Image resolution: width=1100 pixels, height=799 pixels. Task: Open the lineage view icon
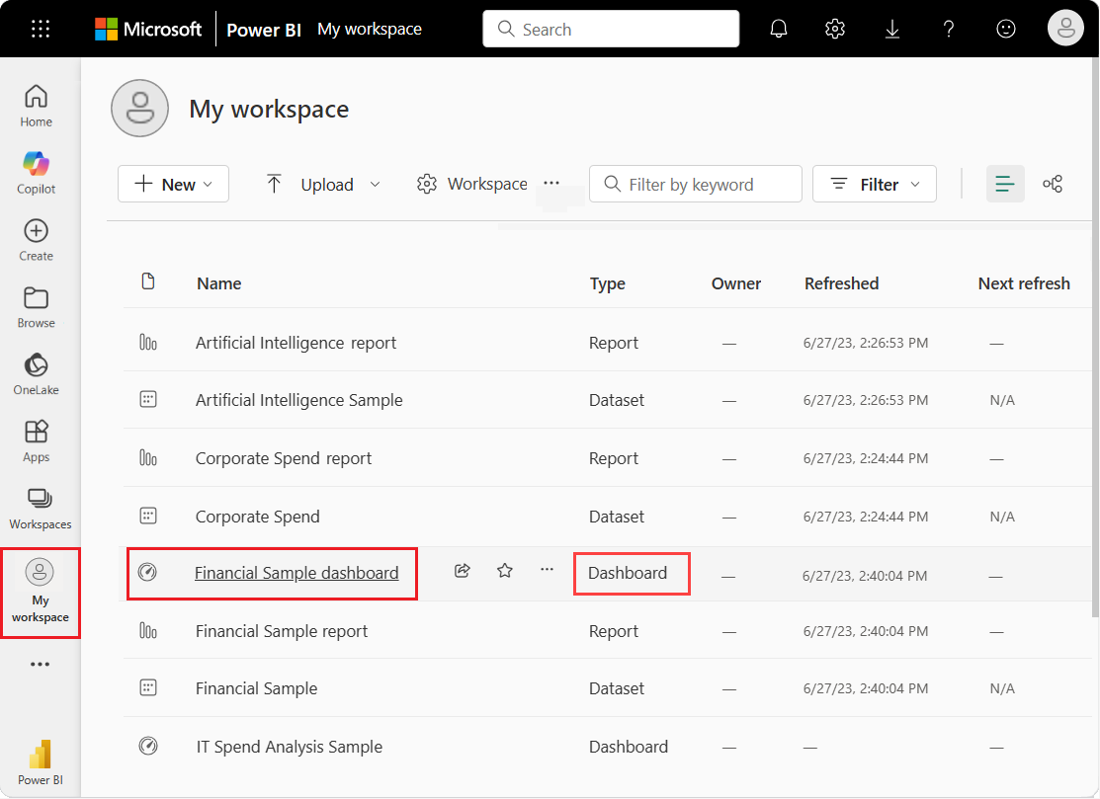(1053, 184)
